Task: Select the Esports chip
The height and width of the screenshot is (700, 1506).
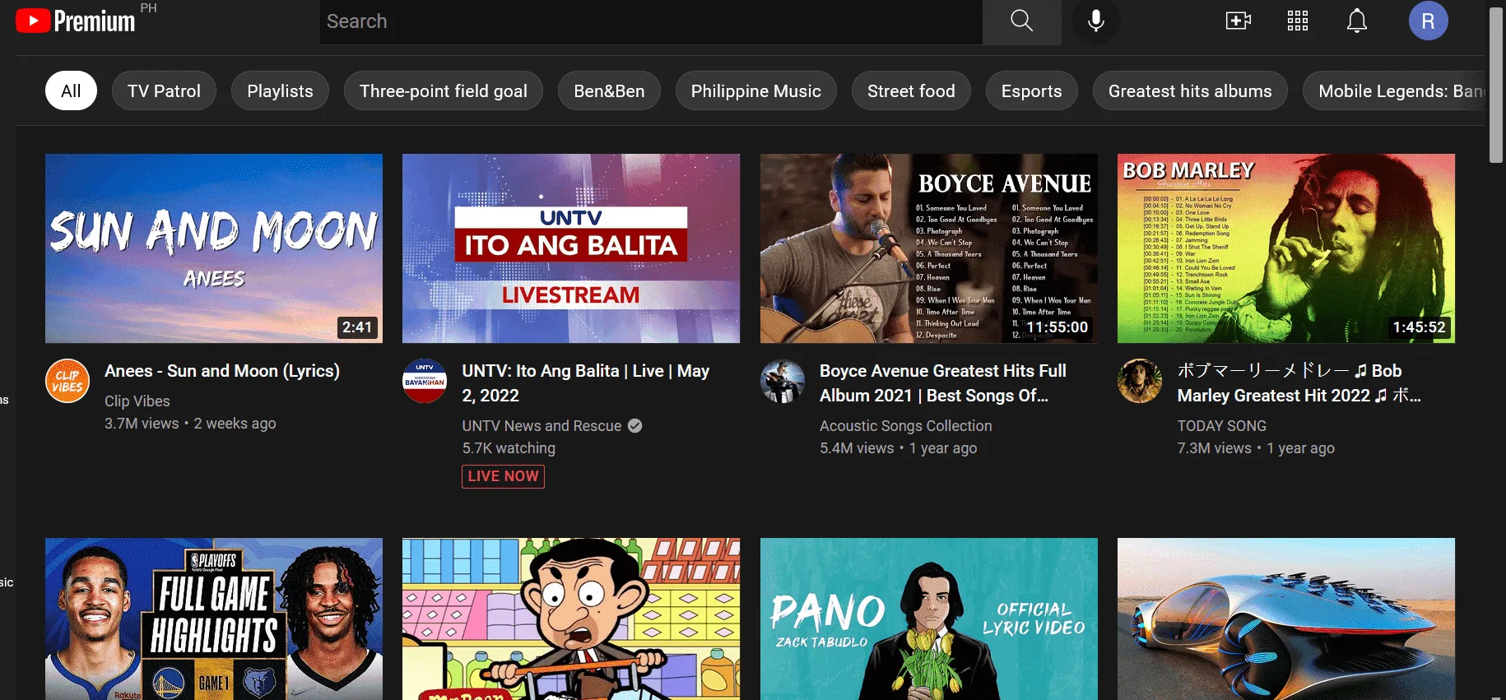Action: click(x=1031, y=90)
